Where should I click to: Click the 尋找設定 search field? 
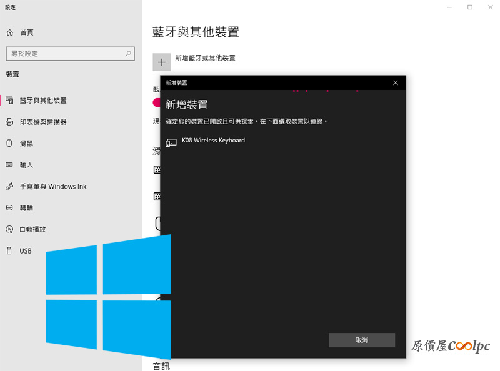(x=70, y=54)
